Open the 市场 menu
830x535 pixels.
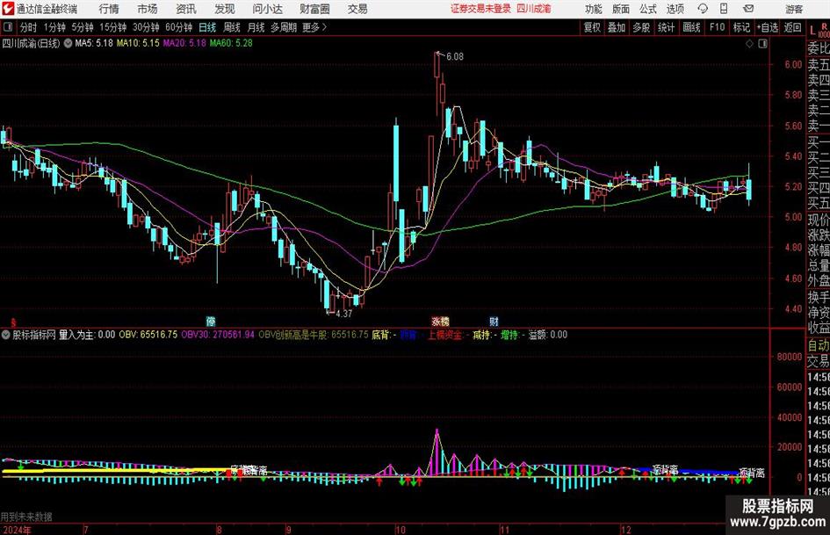[x=148, y=9]
